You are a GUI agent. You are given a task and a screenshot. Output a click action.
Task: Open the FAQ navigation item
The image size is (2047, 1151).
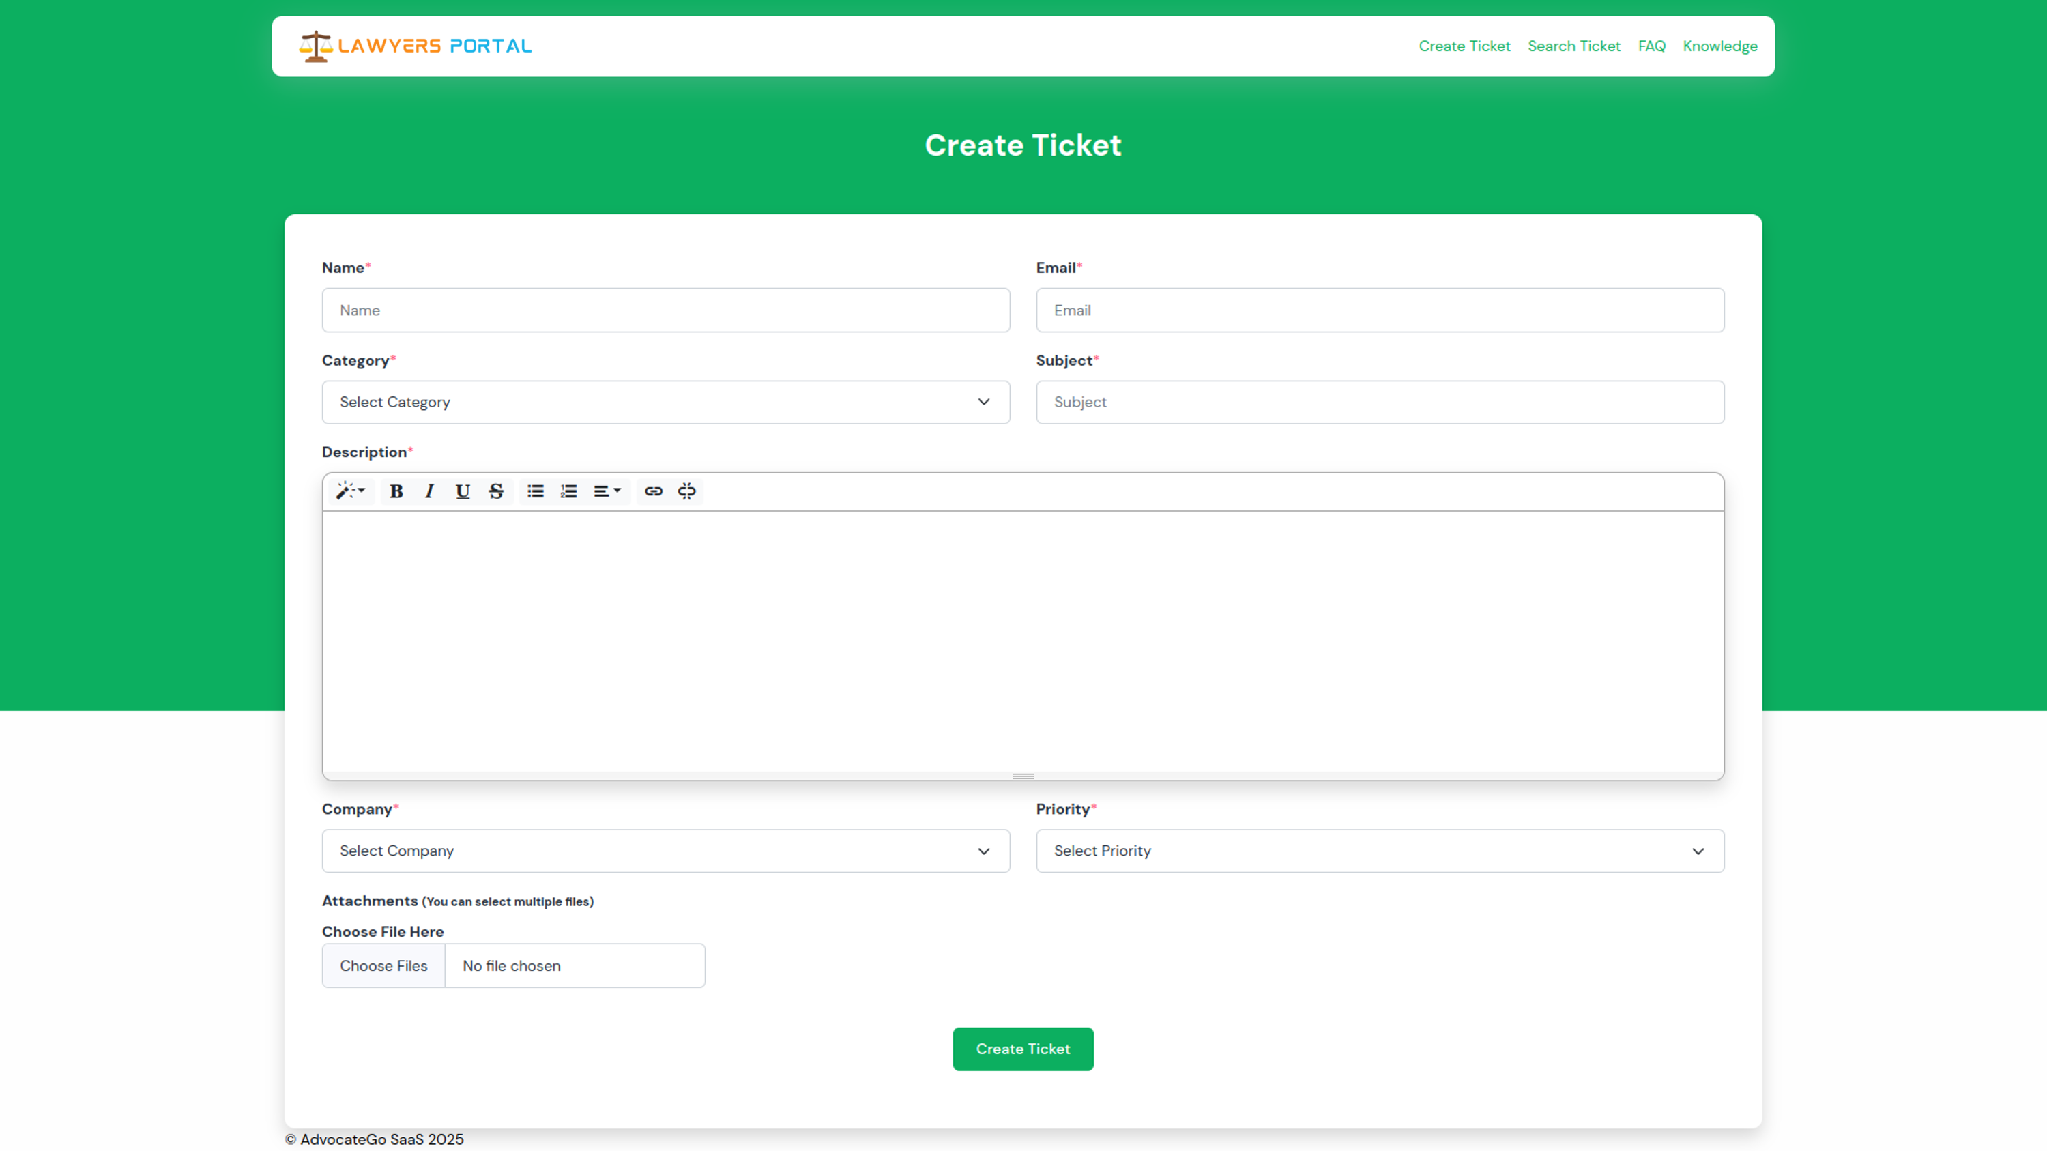coord(1651,46)
